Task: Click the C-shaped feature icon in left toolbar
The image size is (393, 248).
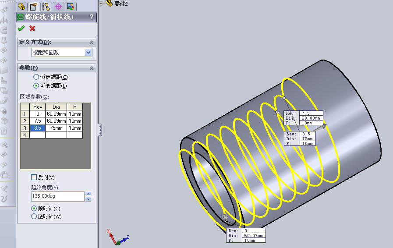Action: (x=4, y=30)
